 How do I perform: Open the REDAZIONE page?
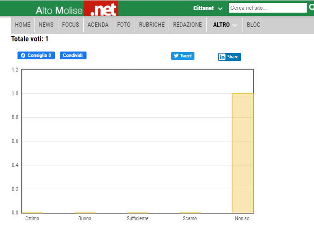(188, 25)
